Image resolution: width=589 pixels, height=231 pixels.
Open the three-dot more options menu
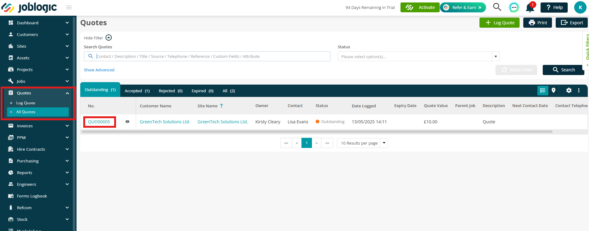(x=579, y=90)
